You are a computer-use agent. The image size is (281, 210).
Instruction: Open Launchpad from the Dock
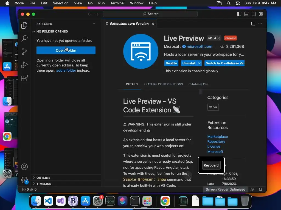147,201
